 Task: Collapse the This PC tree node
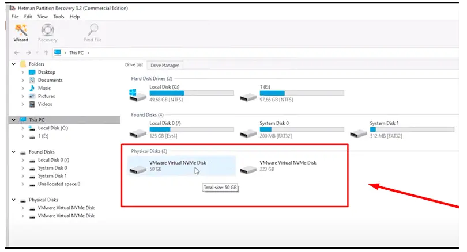[x=13, y=120]
